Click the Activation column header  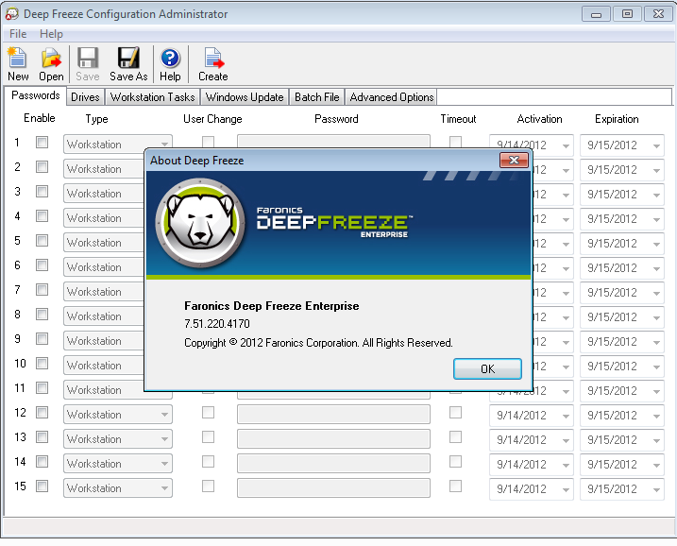(539, 119)
